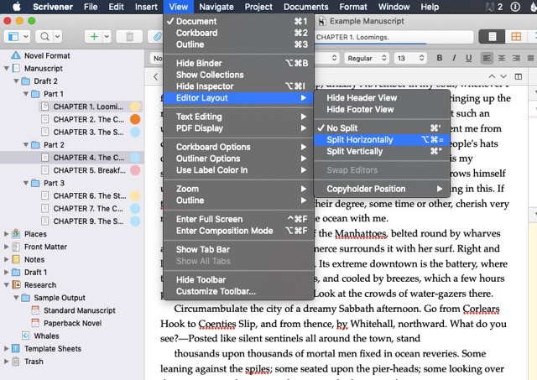This screenshot has width=537, height=380.
Task: Click yellow label dot on Chapter 6
Action: (135, 195)
